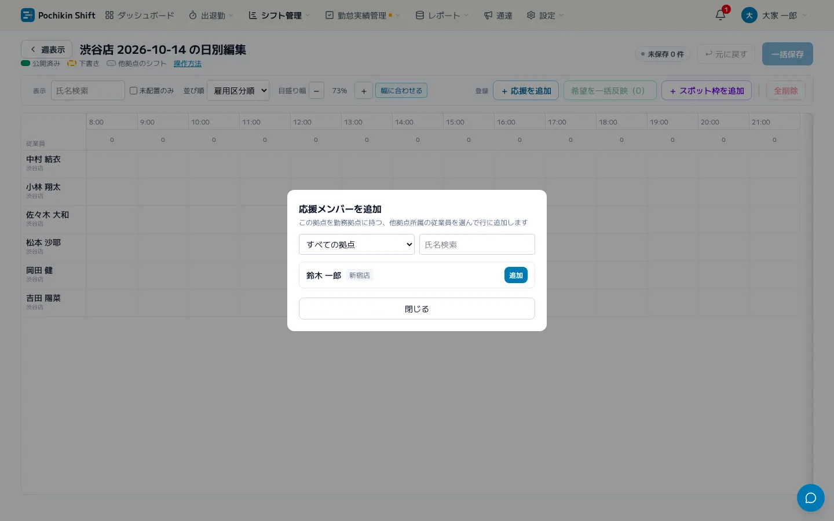
Task: Click 希望を一括反映 (0) button
Action: pyautogui.click(x=610, y=90)
